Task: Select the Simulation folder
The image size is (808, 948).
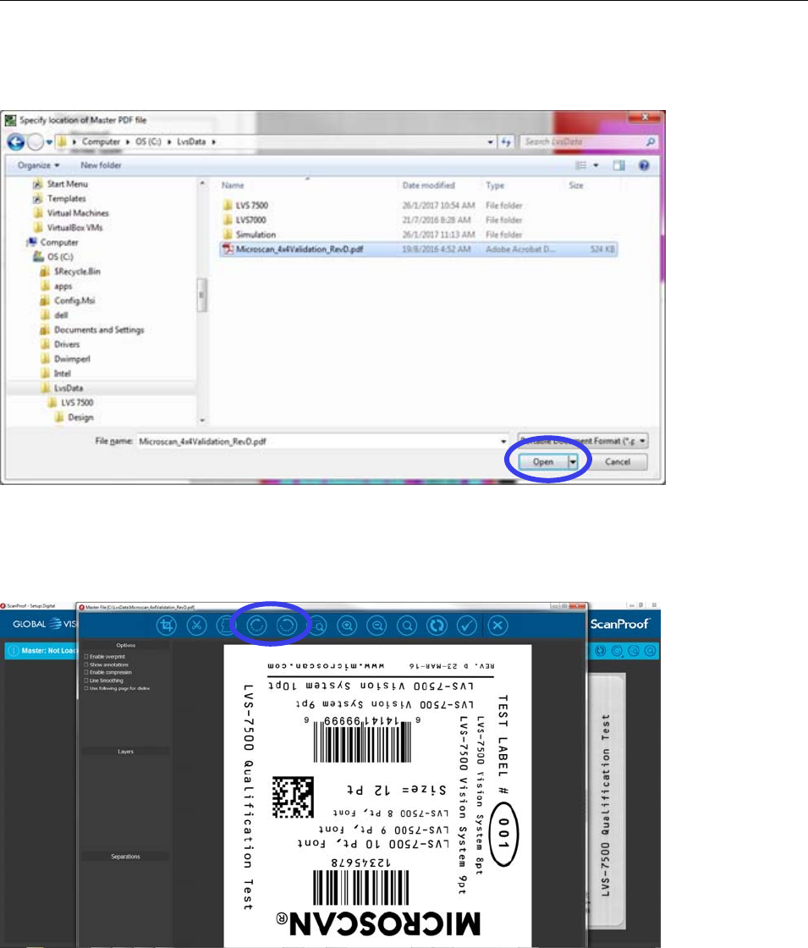Action: [x=255, y=234]
